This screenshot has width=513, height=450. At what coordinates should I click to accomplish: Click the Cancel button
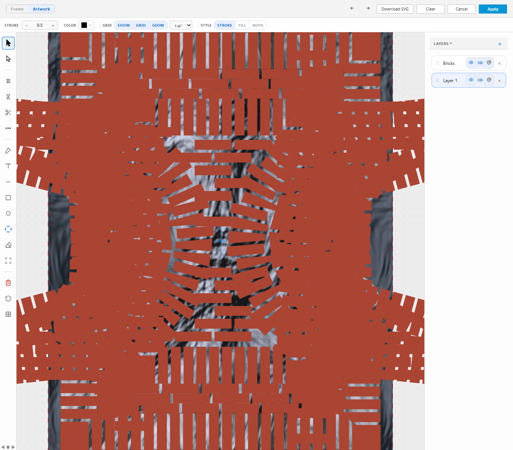[x=462, y=9]
